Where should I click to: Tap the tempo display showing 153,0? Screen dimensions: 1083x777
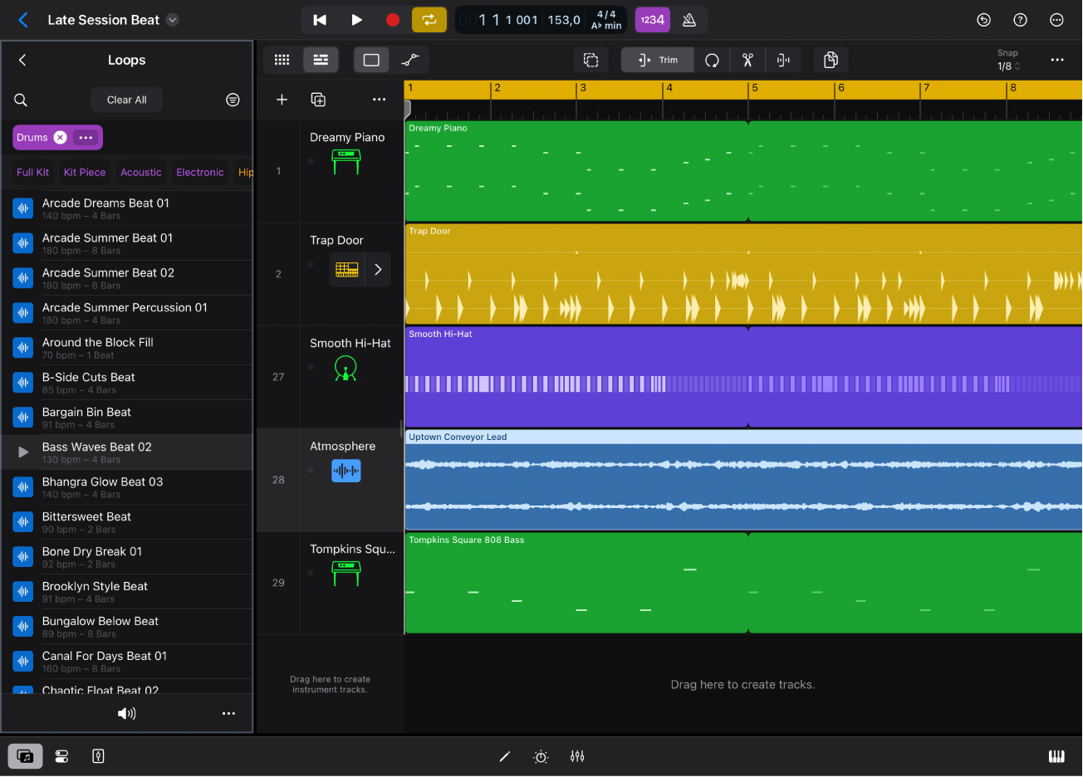click(x=563, y=19)
